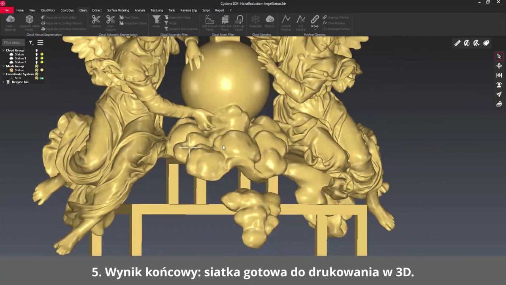This screenshot has height=285, width=506.
Task: Click the Scan Stations segmentation tool
Action: (x=110, y=23)
